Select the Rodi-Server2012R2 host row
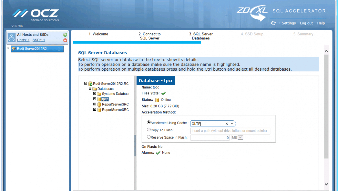Viewport: 338px width, 191px height. click(x=37, y=49)
